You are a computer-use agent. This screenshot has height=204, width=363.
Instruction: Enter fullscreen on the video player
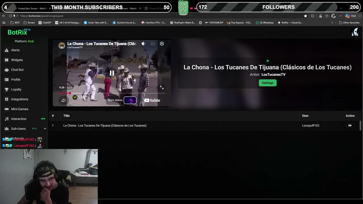coord(162,88)
